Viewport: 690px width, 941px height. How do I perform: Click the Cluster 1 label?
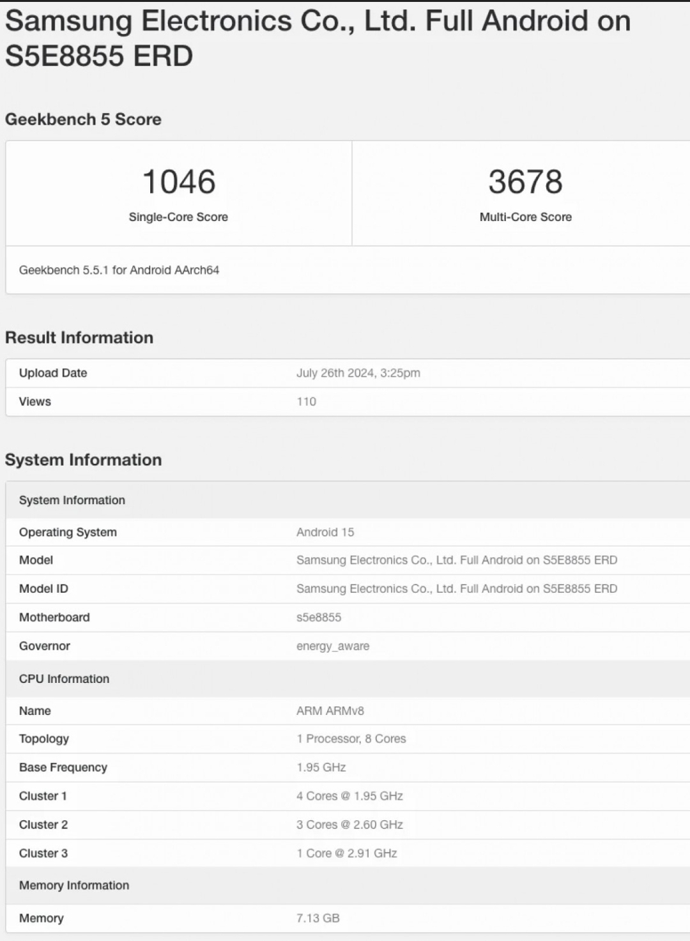43,797
